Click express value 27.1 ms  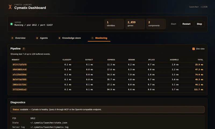[111, 85]
